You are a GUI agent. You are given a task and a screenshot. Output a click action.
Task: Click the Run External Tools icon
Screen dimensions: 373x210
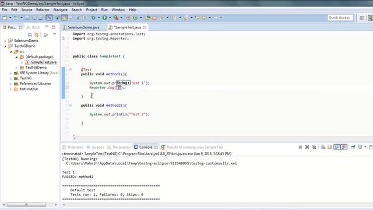coord(116,17)
